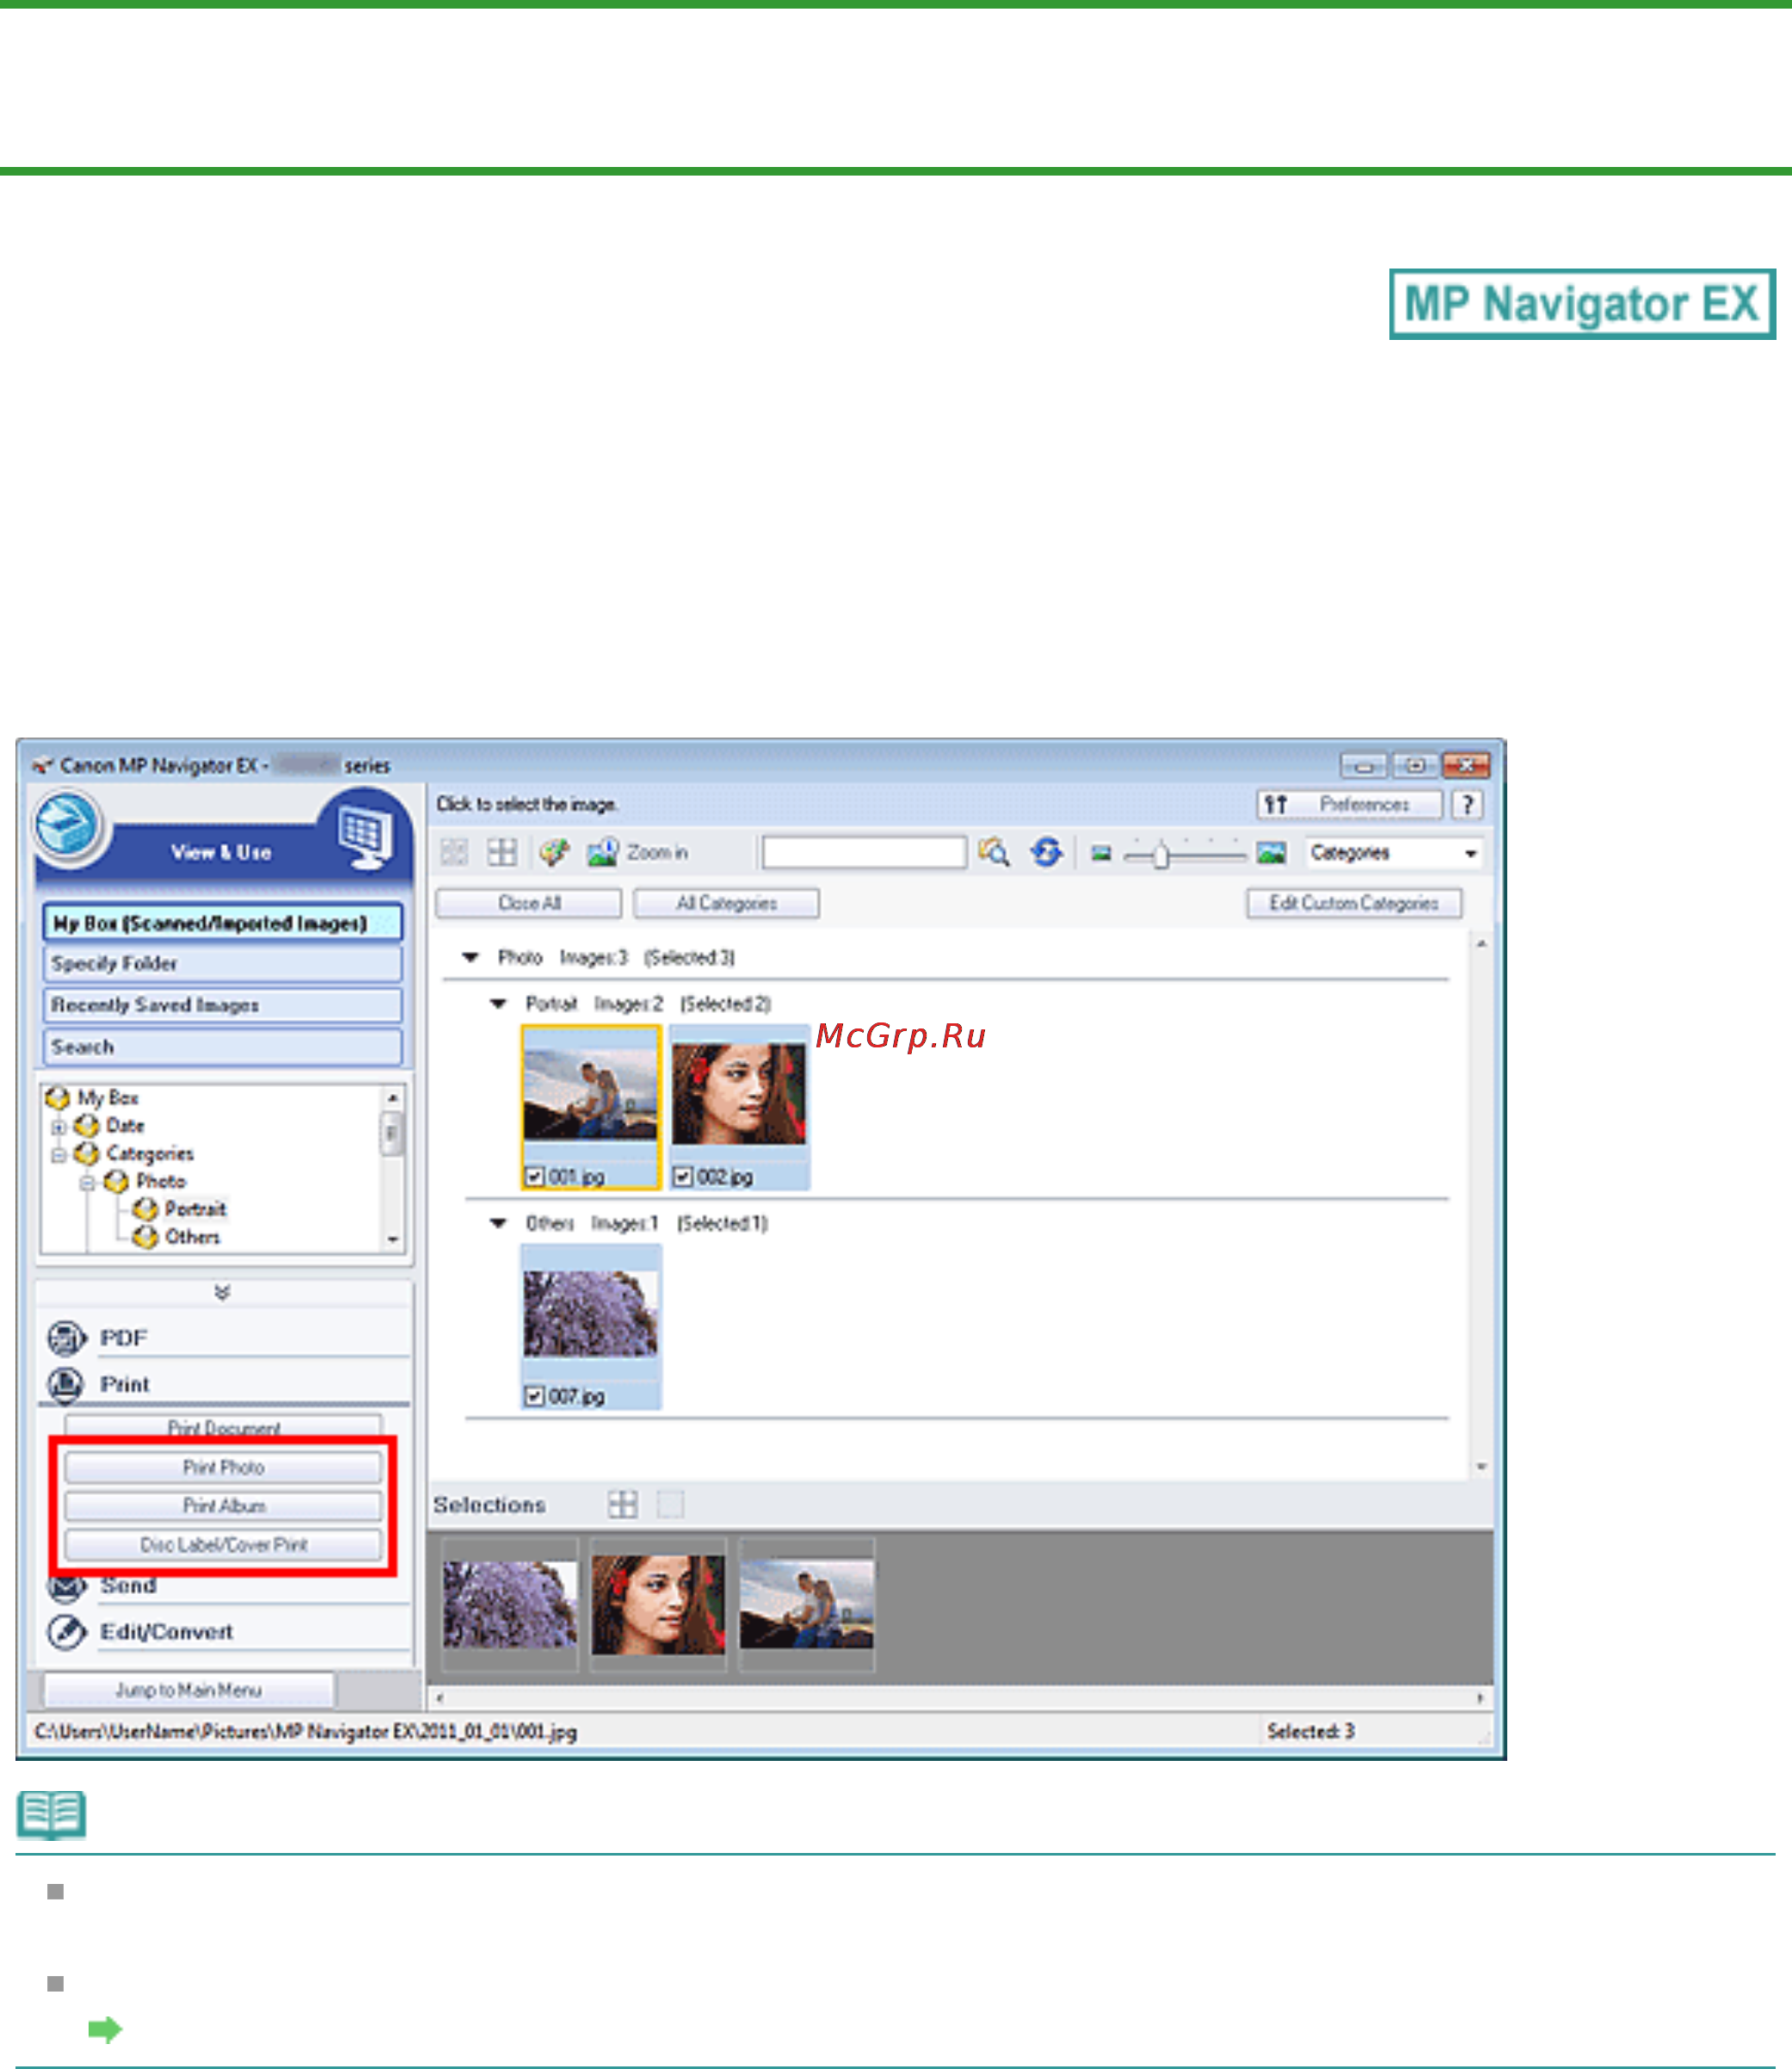Click Jump to Main Menu button
The image size is (1792, 2069).
[189, 1689]
